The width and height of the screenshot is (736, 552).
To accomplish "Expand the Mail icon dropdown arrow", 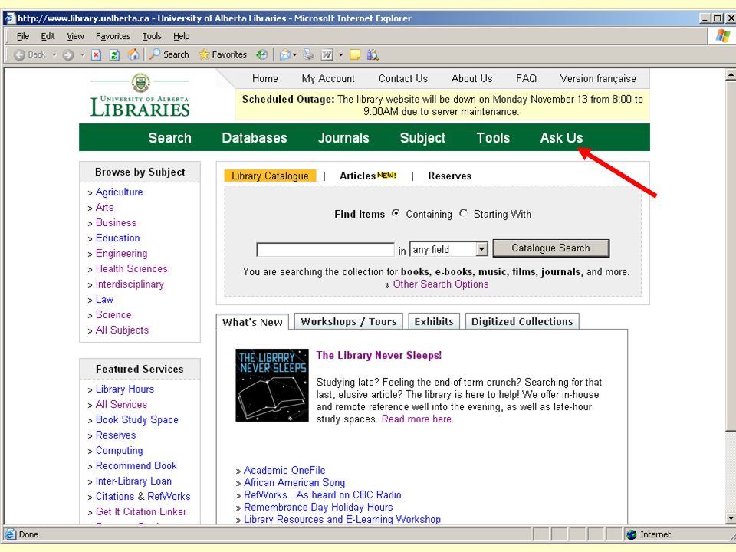I will pos(294,55).
